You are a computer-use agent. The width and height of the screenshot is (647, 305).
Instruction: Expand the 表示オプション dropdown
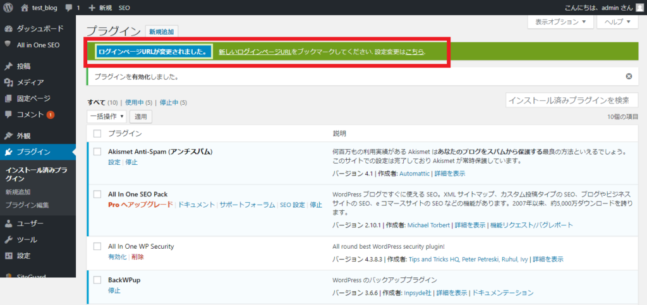pyautogui.click(x=560, y=21)
